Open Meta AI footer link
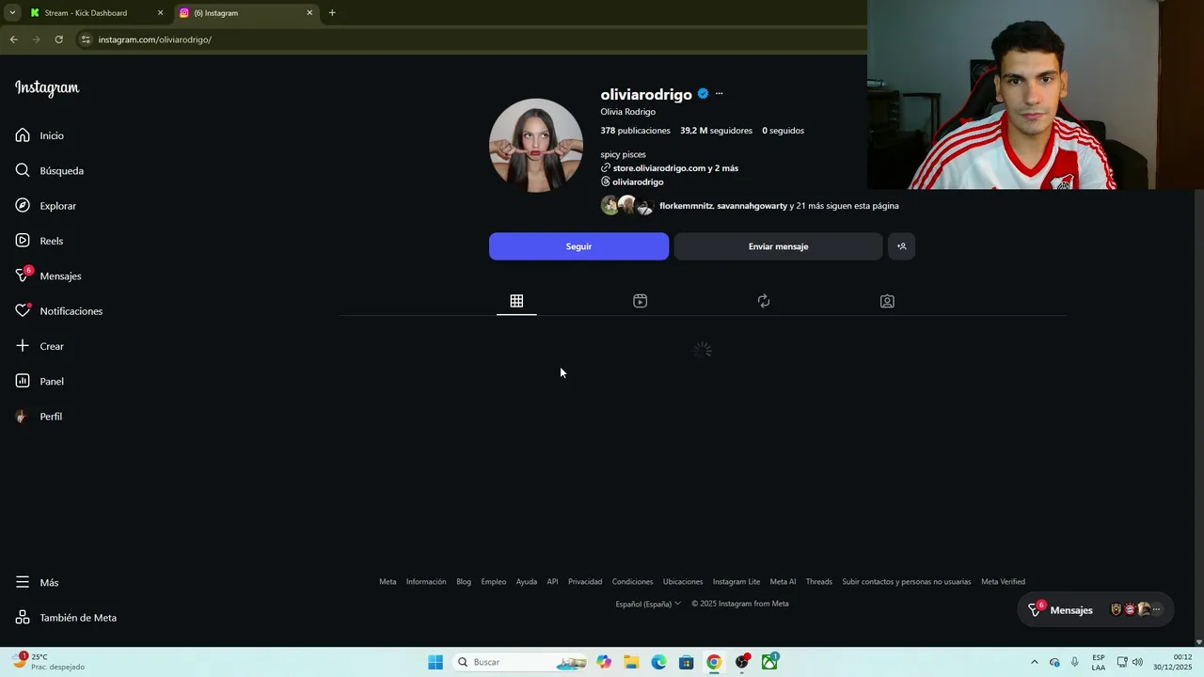The width and height of the screenshot is (1204, 677). coord(783,582)
